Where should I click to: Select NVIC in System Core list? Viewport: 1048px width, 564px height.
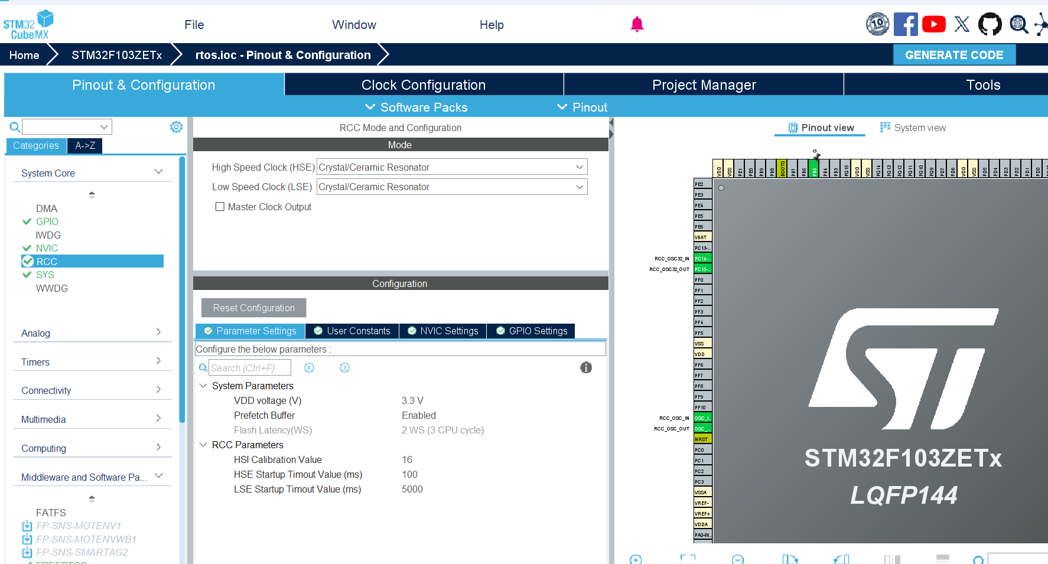(x=47, y=248)
